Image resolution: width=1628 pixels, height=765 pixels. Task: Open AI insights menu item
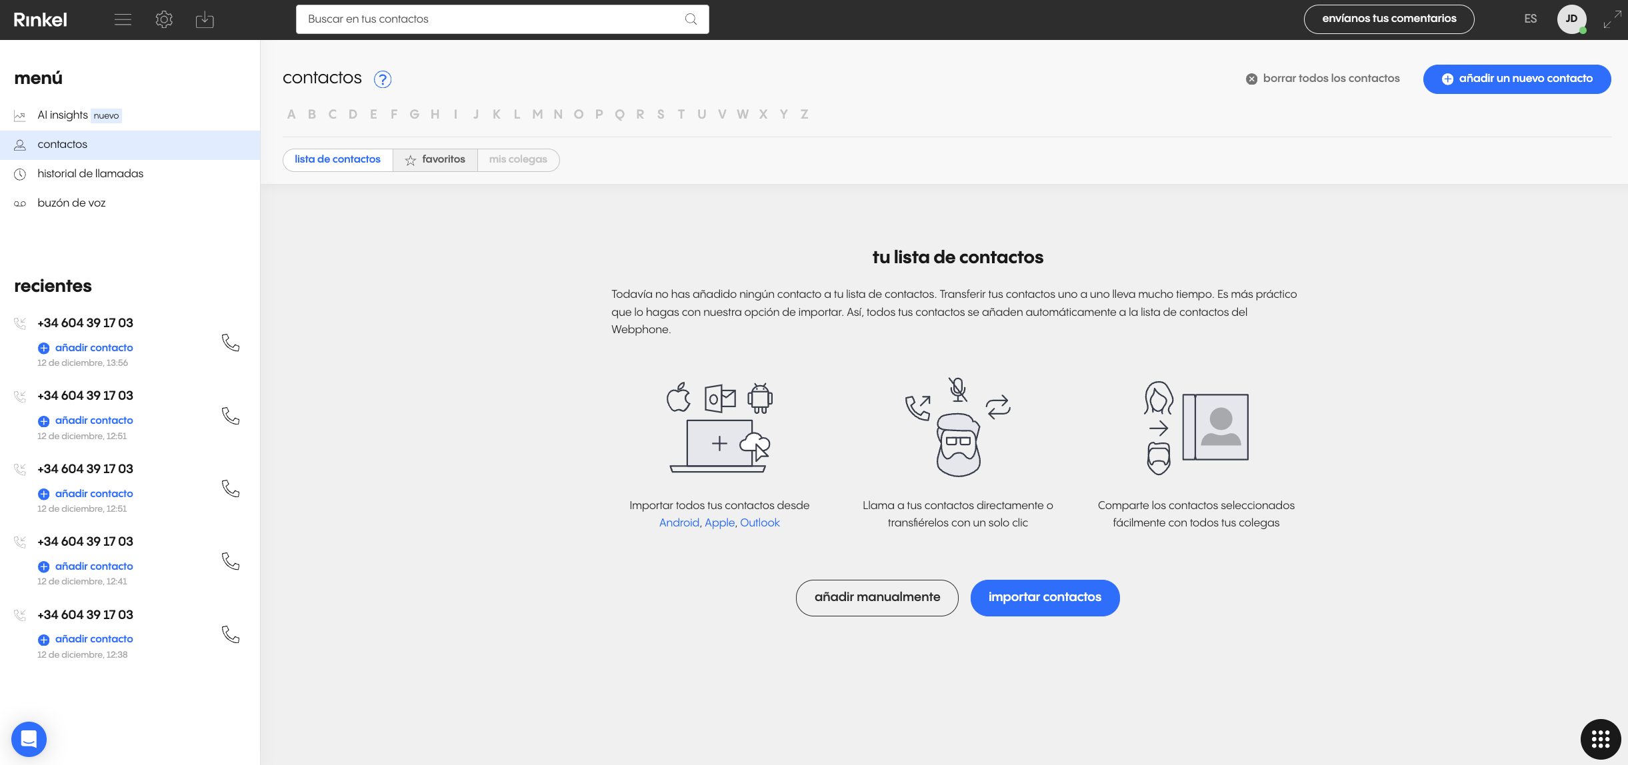coord(63,115)
